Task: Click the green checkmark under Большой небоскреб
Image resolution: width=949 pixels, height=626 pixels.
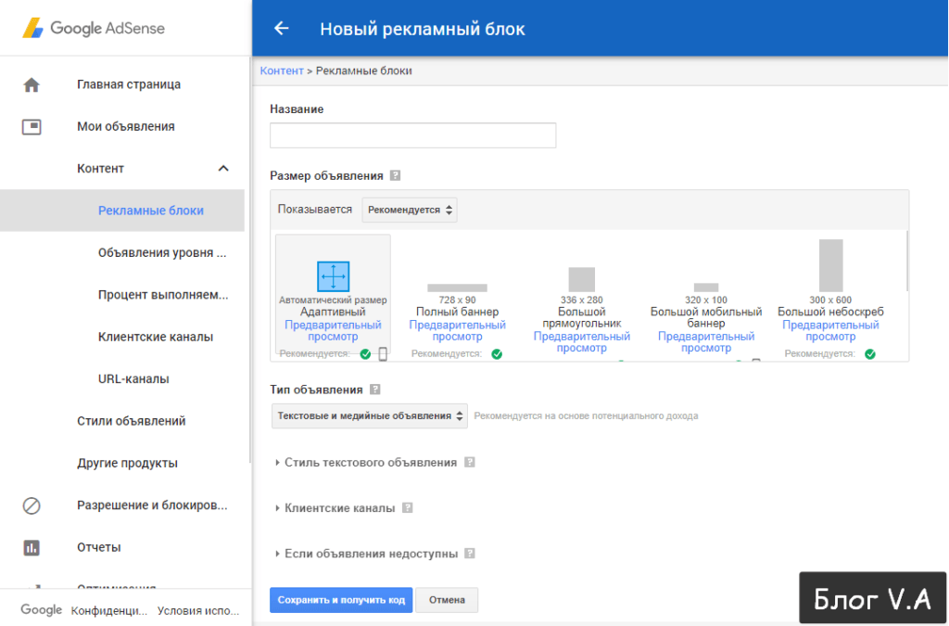Action: click(x=869, y=354)
